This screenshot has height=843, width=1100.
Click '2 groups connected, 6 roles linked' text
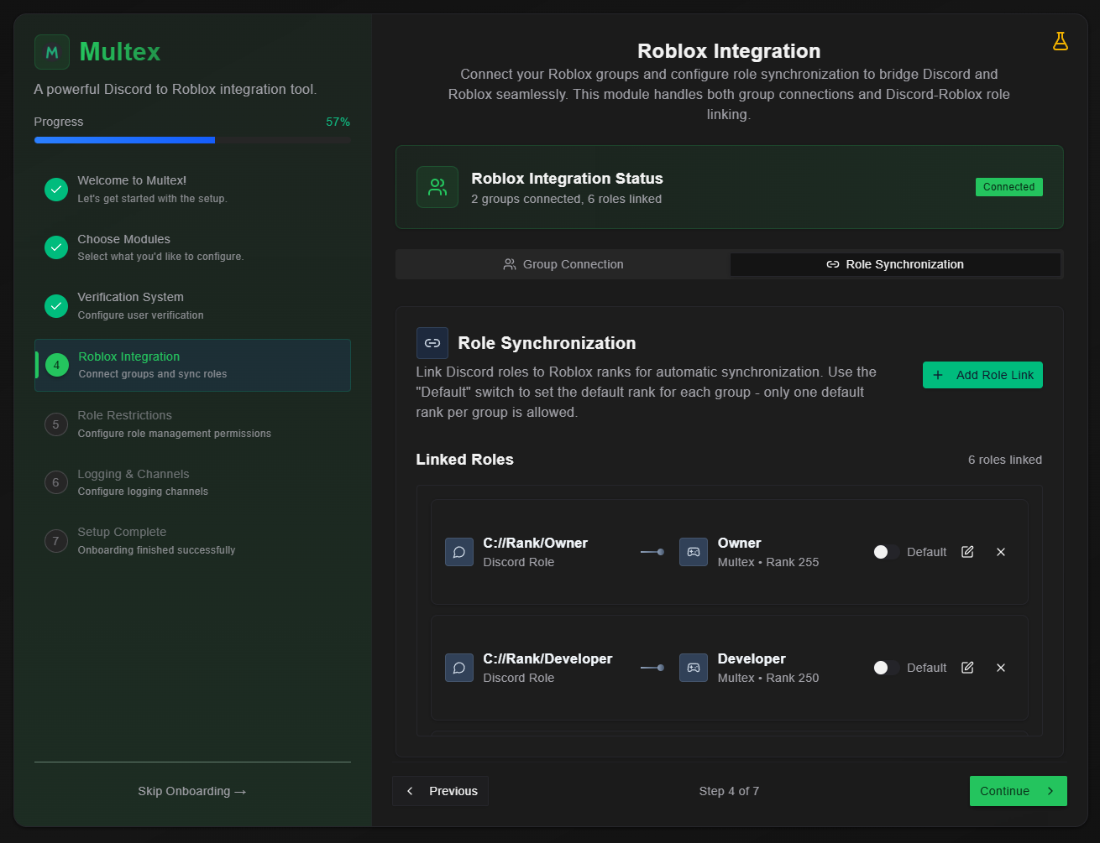pyautogui.click(x=566, y=200)
